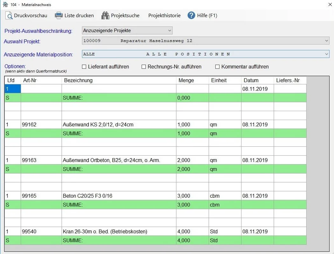Viewport: 334px width, 254px height.
Task: Select the Datum column header
Action: pyautogui.click(x=257, y=80)
